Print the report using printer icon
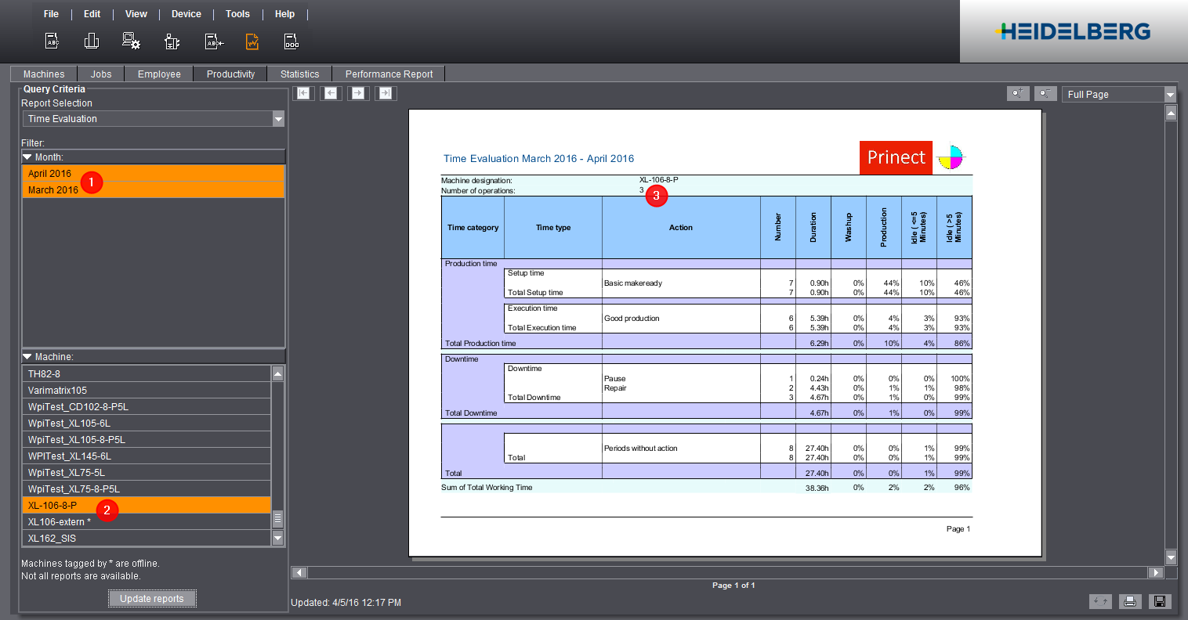Viewport: 1188px width, 620px height. 1130,601
